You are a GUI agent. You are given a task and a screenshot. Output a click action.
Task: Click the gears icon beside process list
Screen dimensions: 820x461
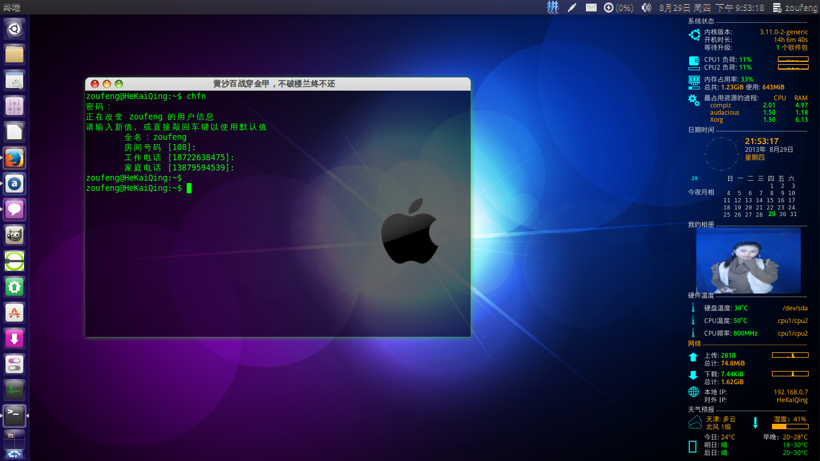coord(694,100)
